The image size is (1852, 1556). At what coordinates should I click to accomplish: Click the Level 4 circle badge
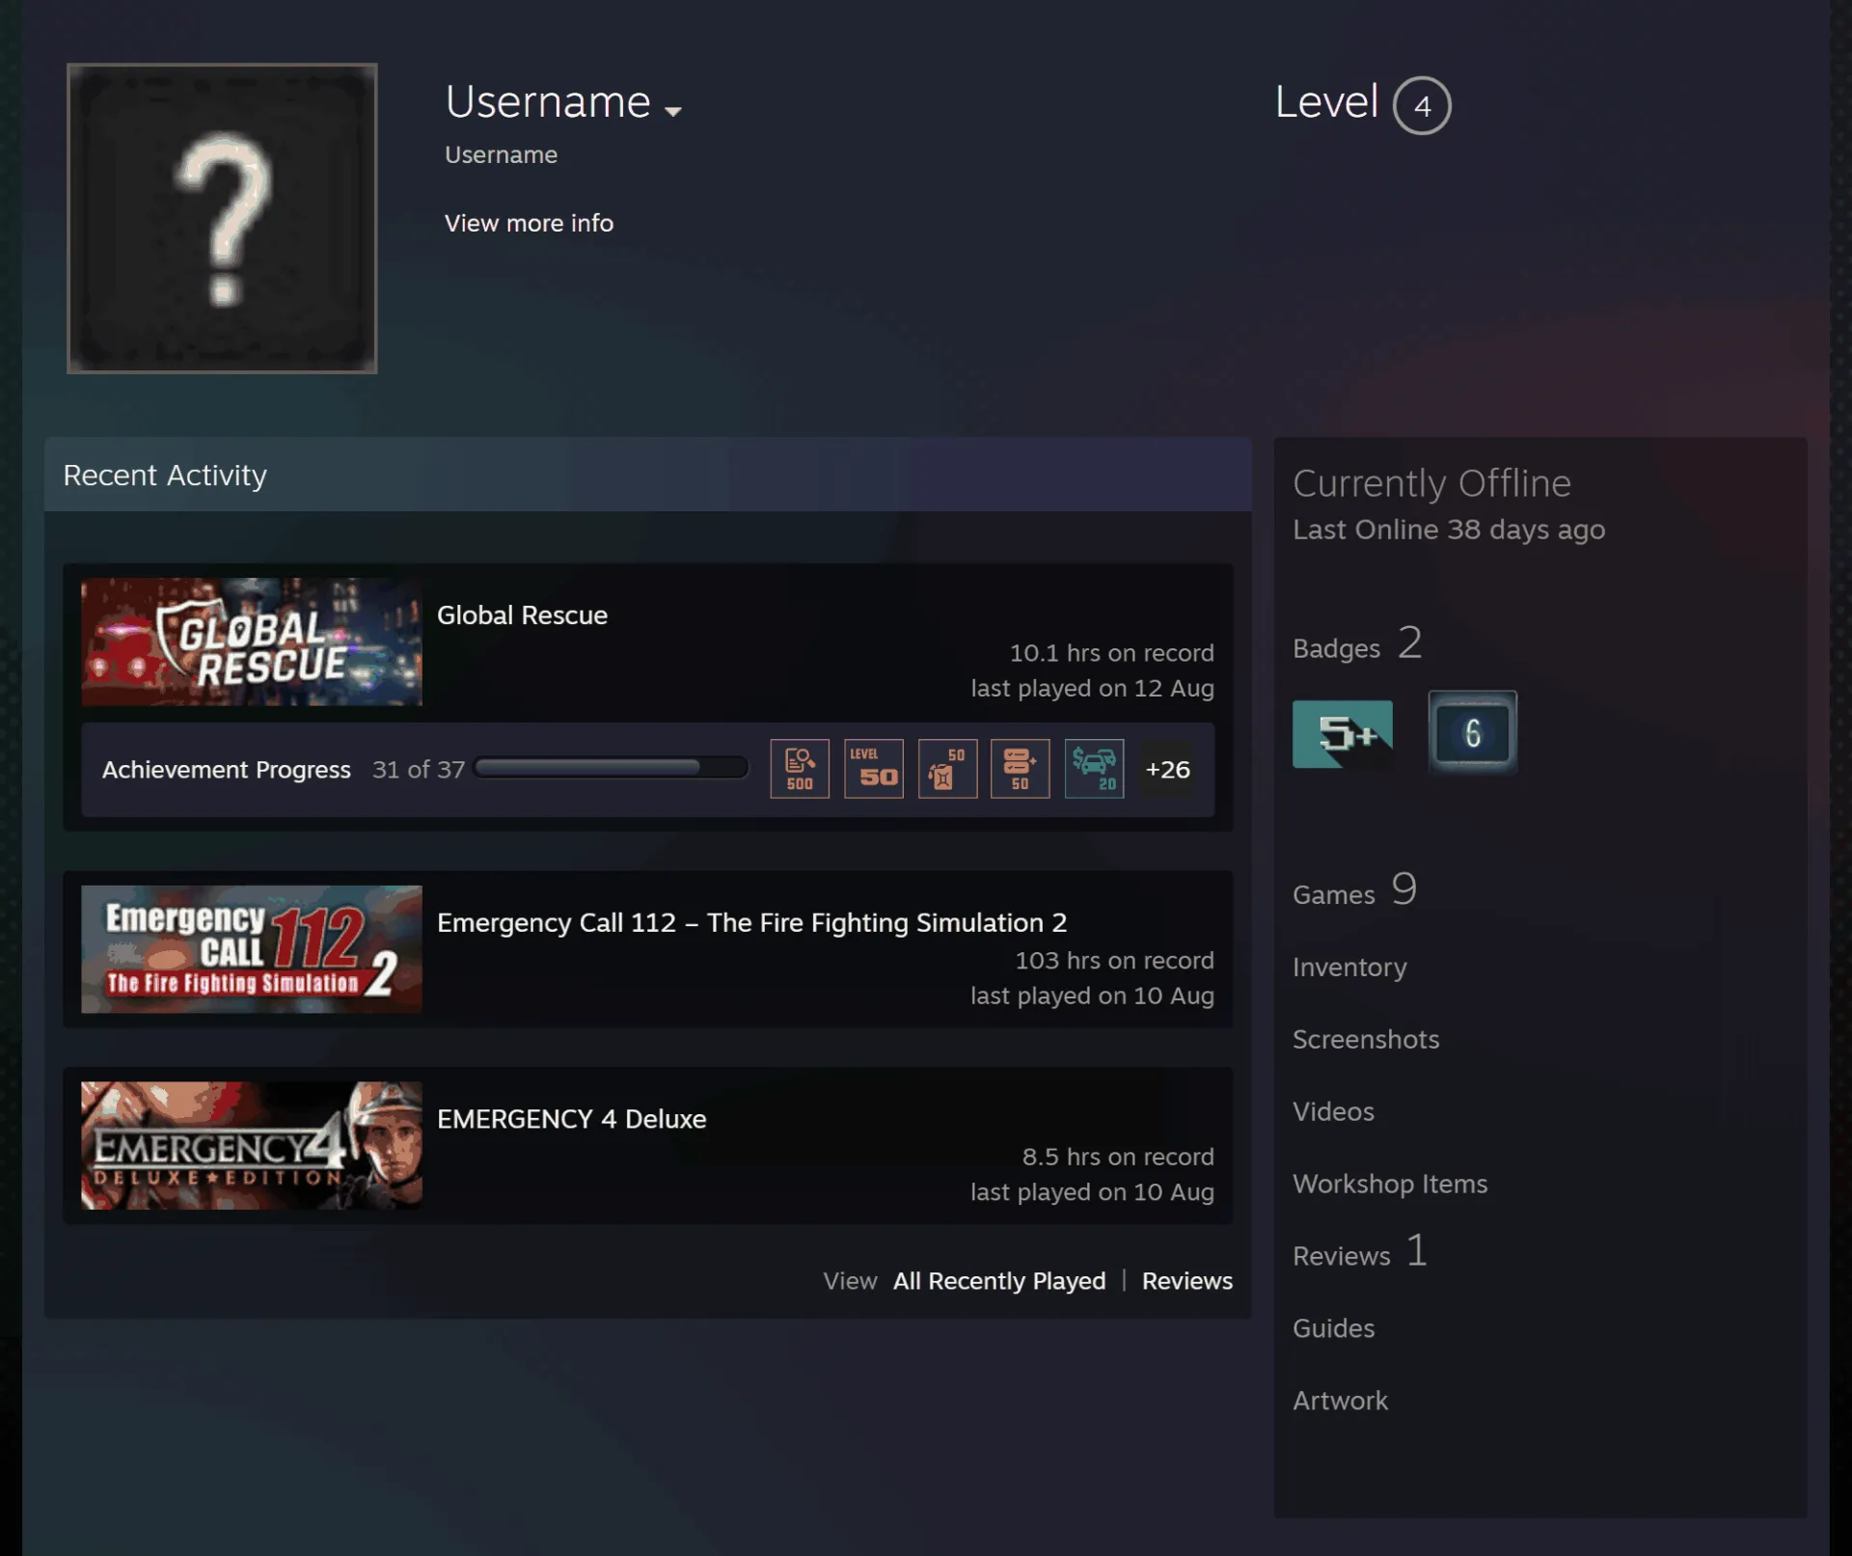coord(1421,105)
